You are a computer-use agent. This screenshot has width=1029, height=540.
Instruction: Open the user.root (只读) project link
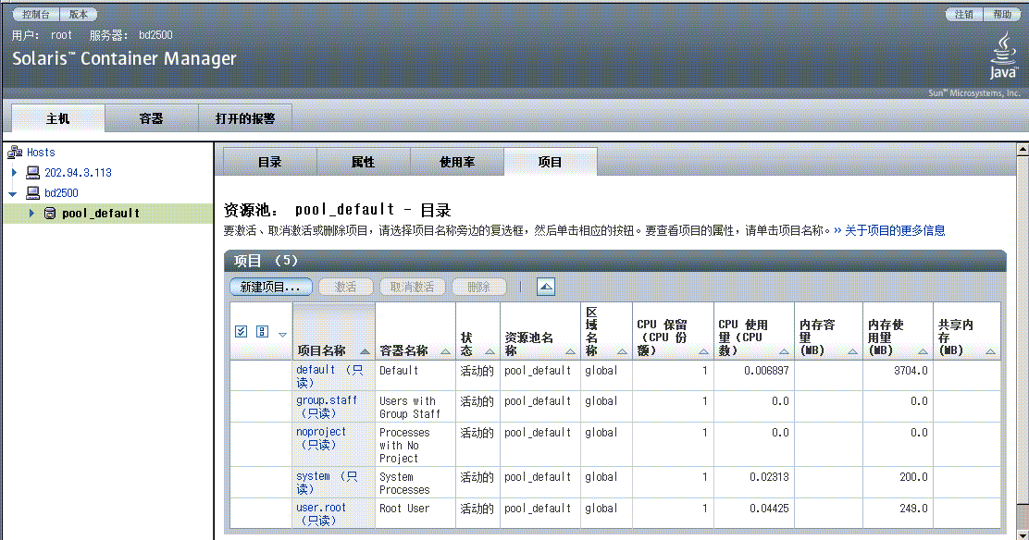coord(321,514)
